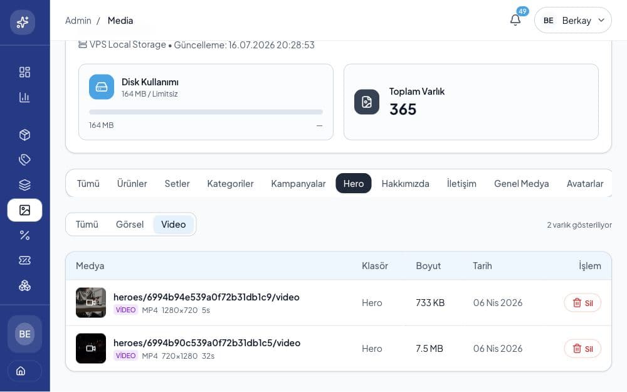This screenshot has width=627, height=392.
Task: Go to the Admin breadcrumb link
Action: click(x=78, y=21)
